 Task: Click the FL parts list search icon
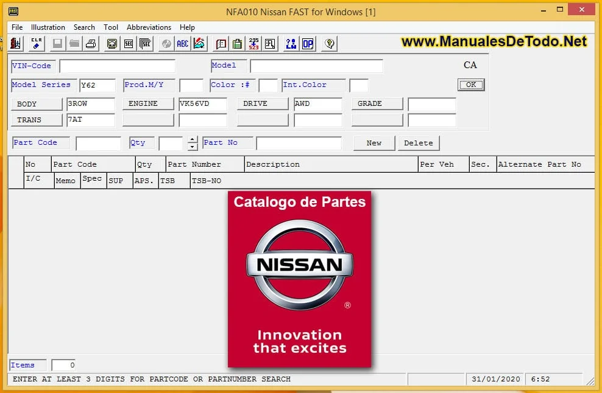click(x=271, y=44)
